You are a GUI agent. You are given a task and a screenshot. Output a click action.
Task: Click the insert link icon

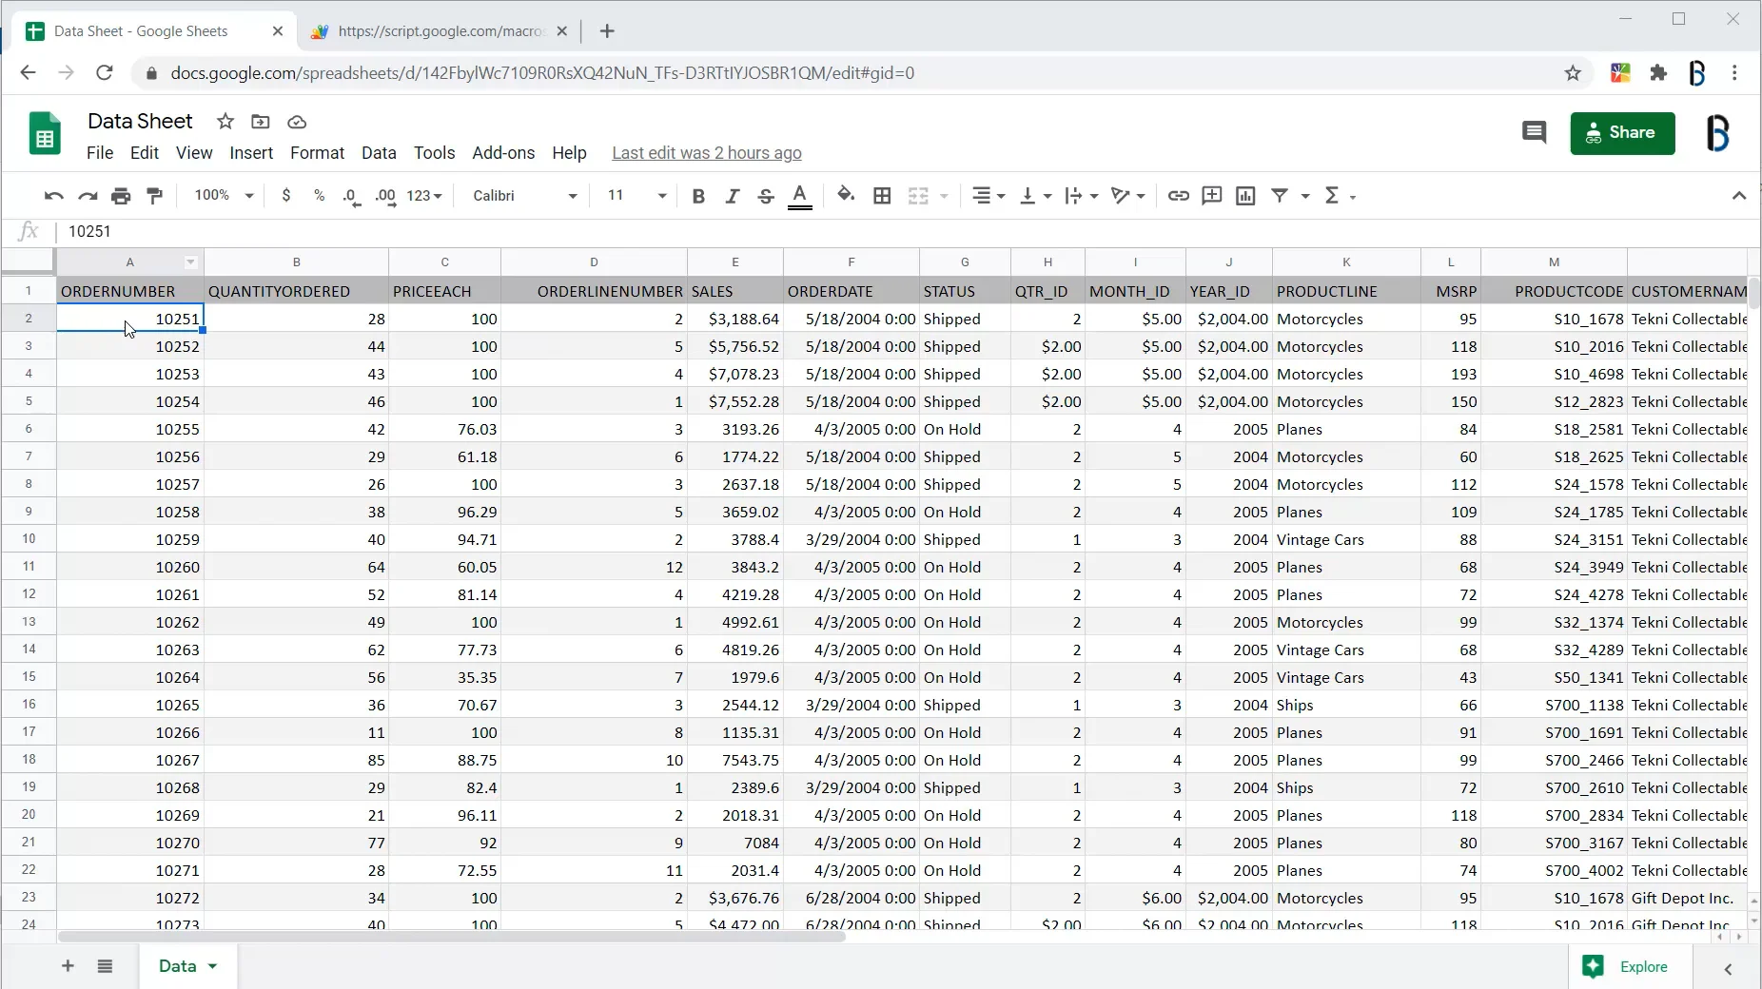click(1178, 196)
